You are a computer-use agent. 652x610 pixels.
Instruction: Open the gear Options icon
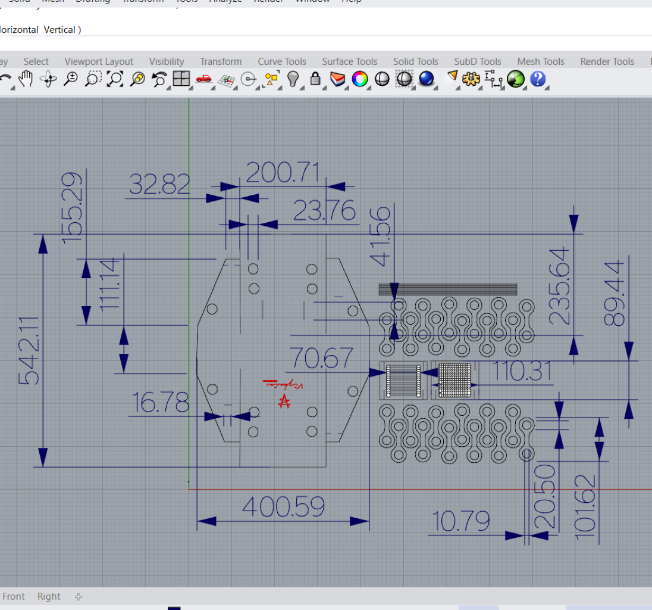[x=471, y=79]
